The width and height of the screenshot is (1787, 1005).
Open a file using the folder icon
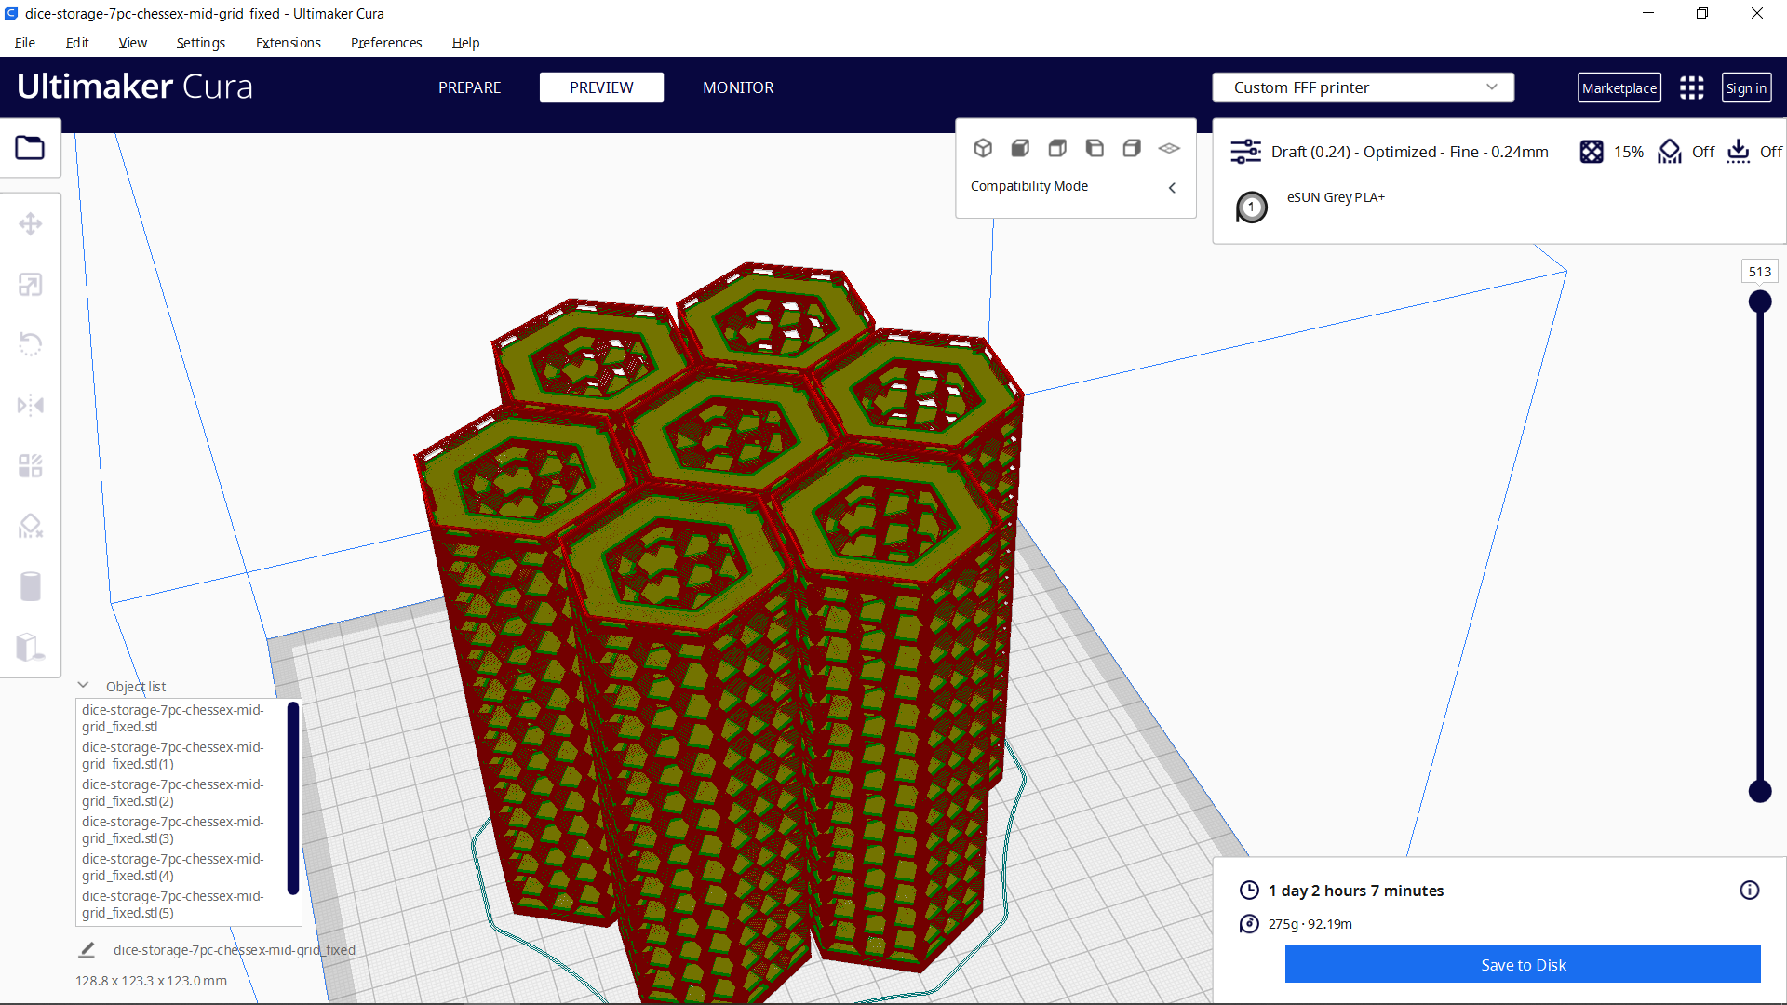31,147
